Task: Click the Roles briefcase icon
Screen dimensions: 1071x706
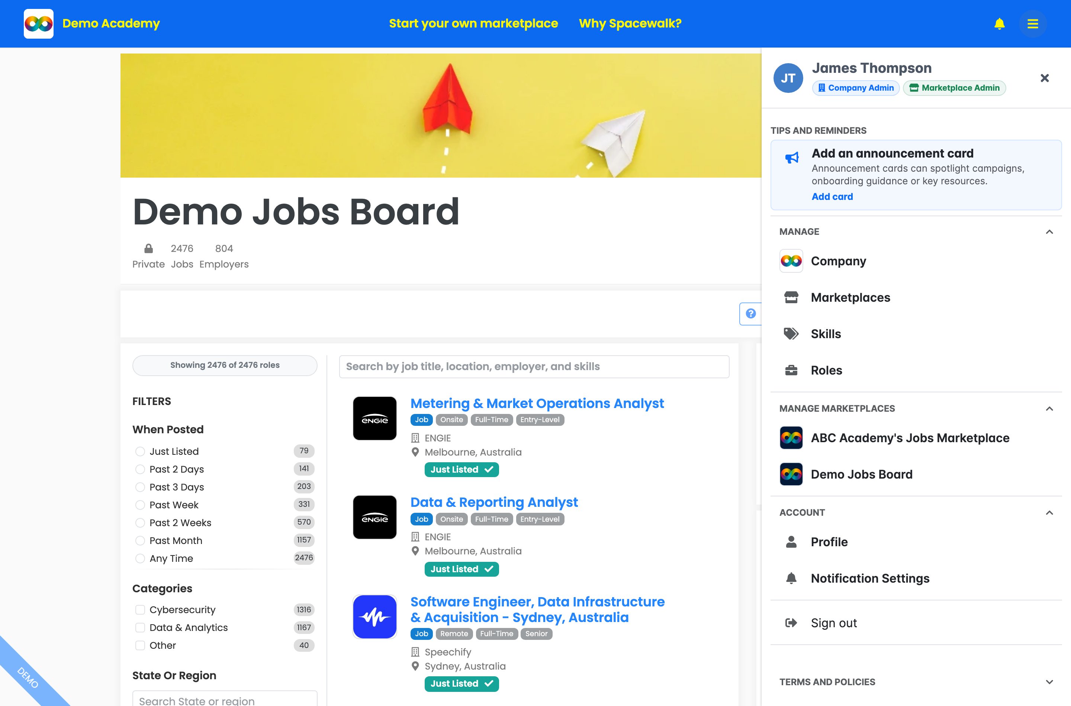Action: [791, 370]
